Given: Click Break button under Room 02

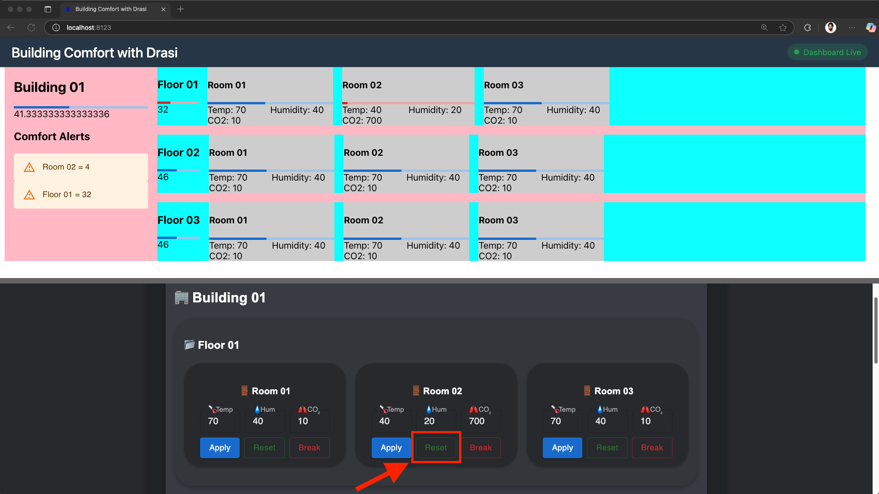Looking at the screenshot, I should [x=481, y=448].
